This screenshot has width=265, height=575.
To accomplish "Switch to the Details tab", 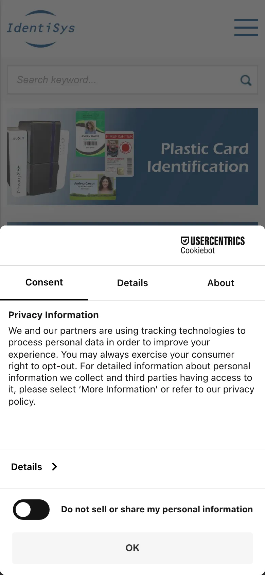I will 132,283.
